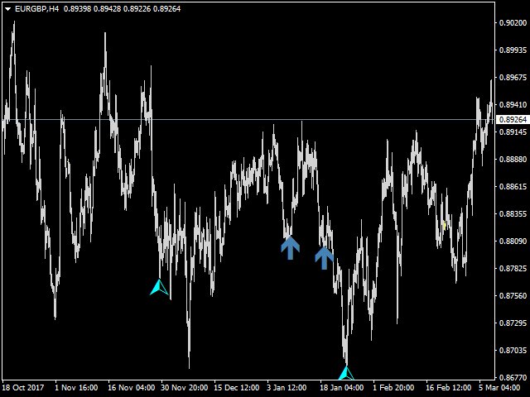This screenshot has width=530, height=397.
Task: Click the 0.88355 price axis label
Action: pos(513,213)
